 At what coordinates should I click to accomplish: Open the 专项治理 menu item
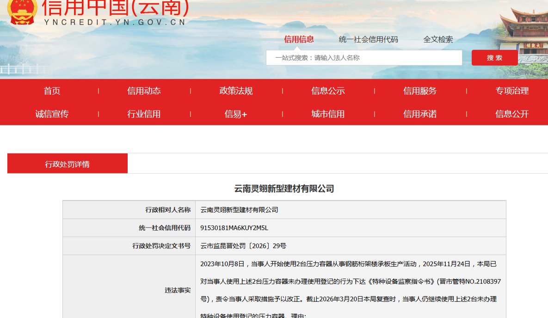pyautogui.click(x=512, y=91)
